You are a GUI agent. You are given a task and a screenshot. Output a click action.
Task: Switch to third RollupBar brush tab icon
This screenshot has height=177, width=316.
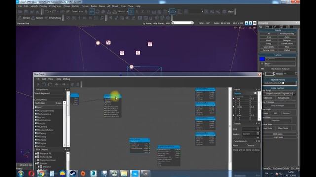(275, 27)
